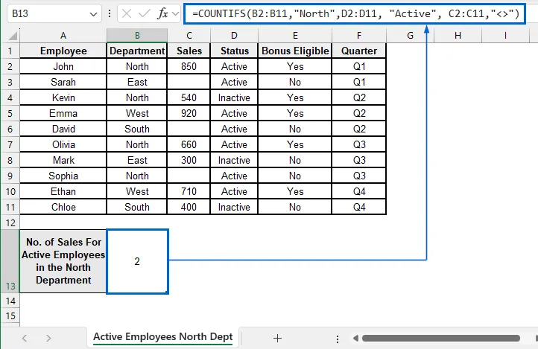Select column A header
Screen dimensions: 538x349
click(63, 35)
